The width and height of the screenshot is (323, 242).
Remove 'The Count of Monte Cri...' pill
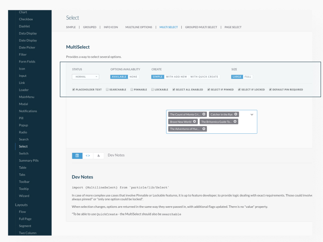tap(204, 114)
